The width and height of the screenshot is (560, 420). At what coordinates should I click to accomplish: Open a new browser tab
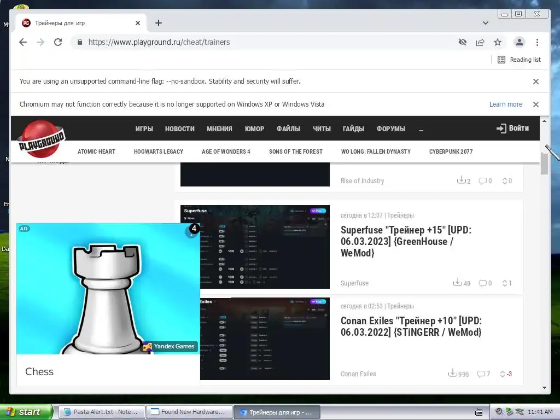[159, 23]
